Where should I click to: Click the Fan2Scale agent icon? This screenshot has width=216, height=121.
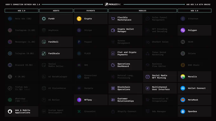44,54
